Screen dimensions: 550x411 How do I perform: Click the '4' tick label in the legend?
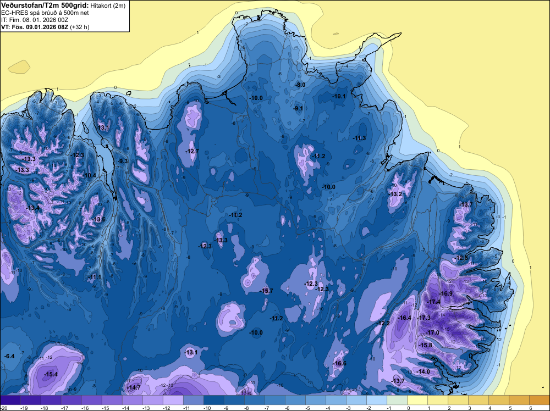tap(490, 408)
